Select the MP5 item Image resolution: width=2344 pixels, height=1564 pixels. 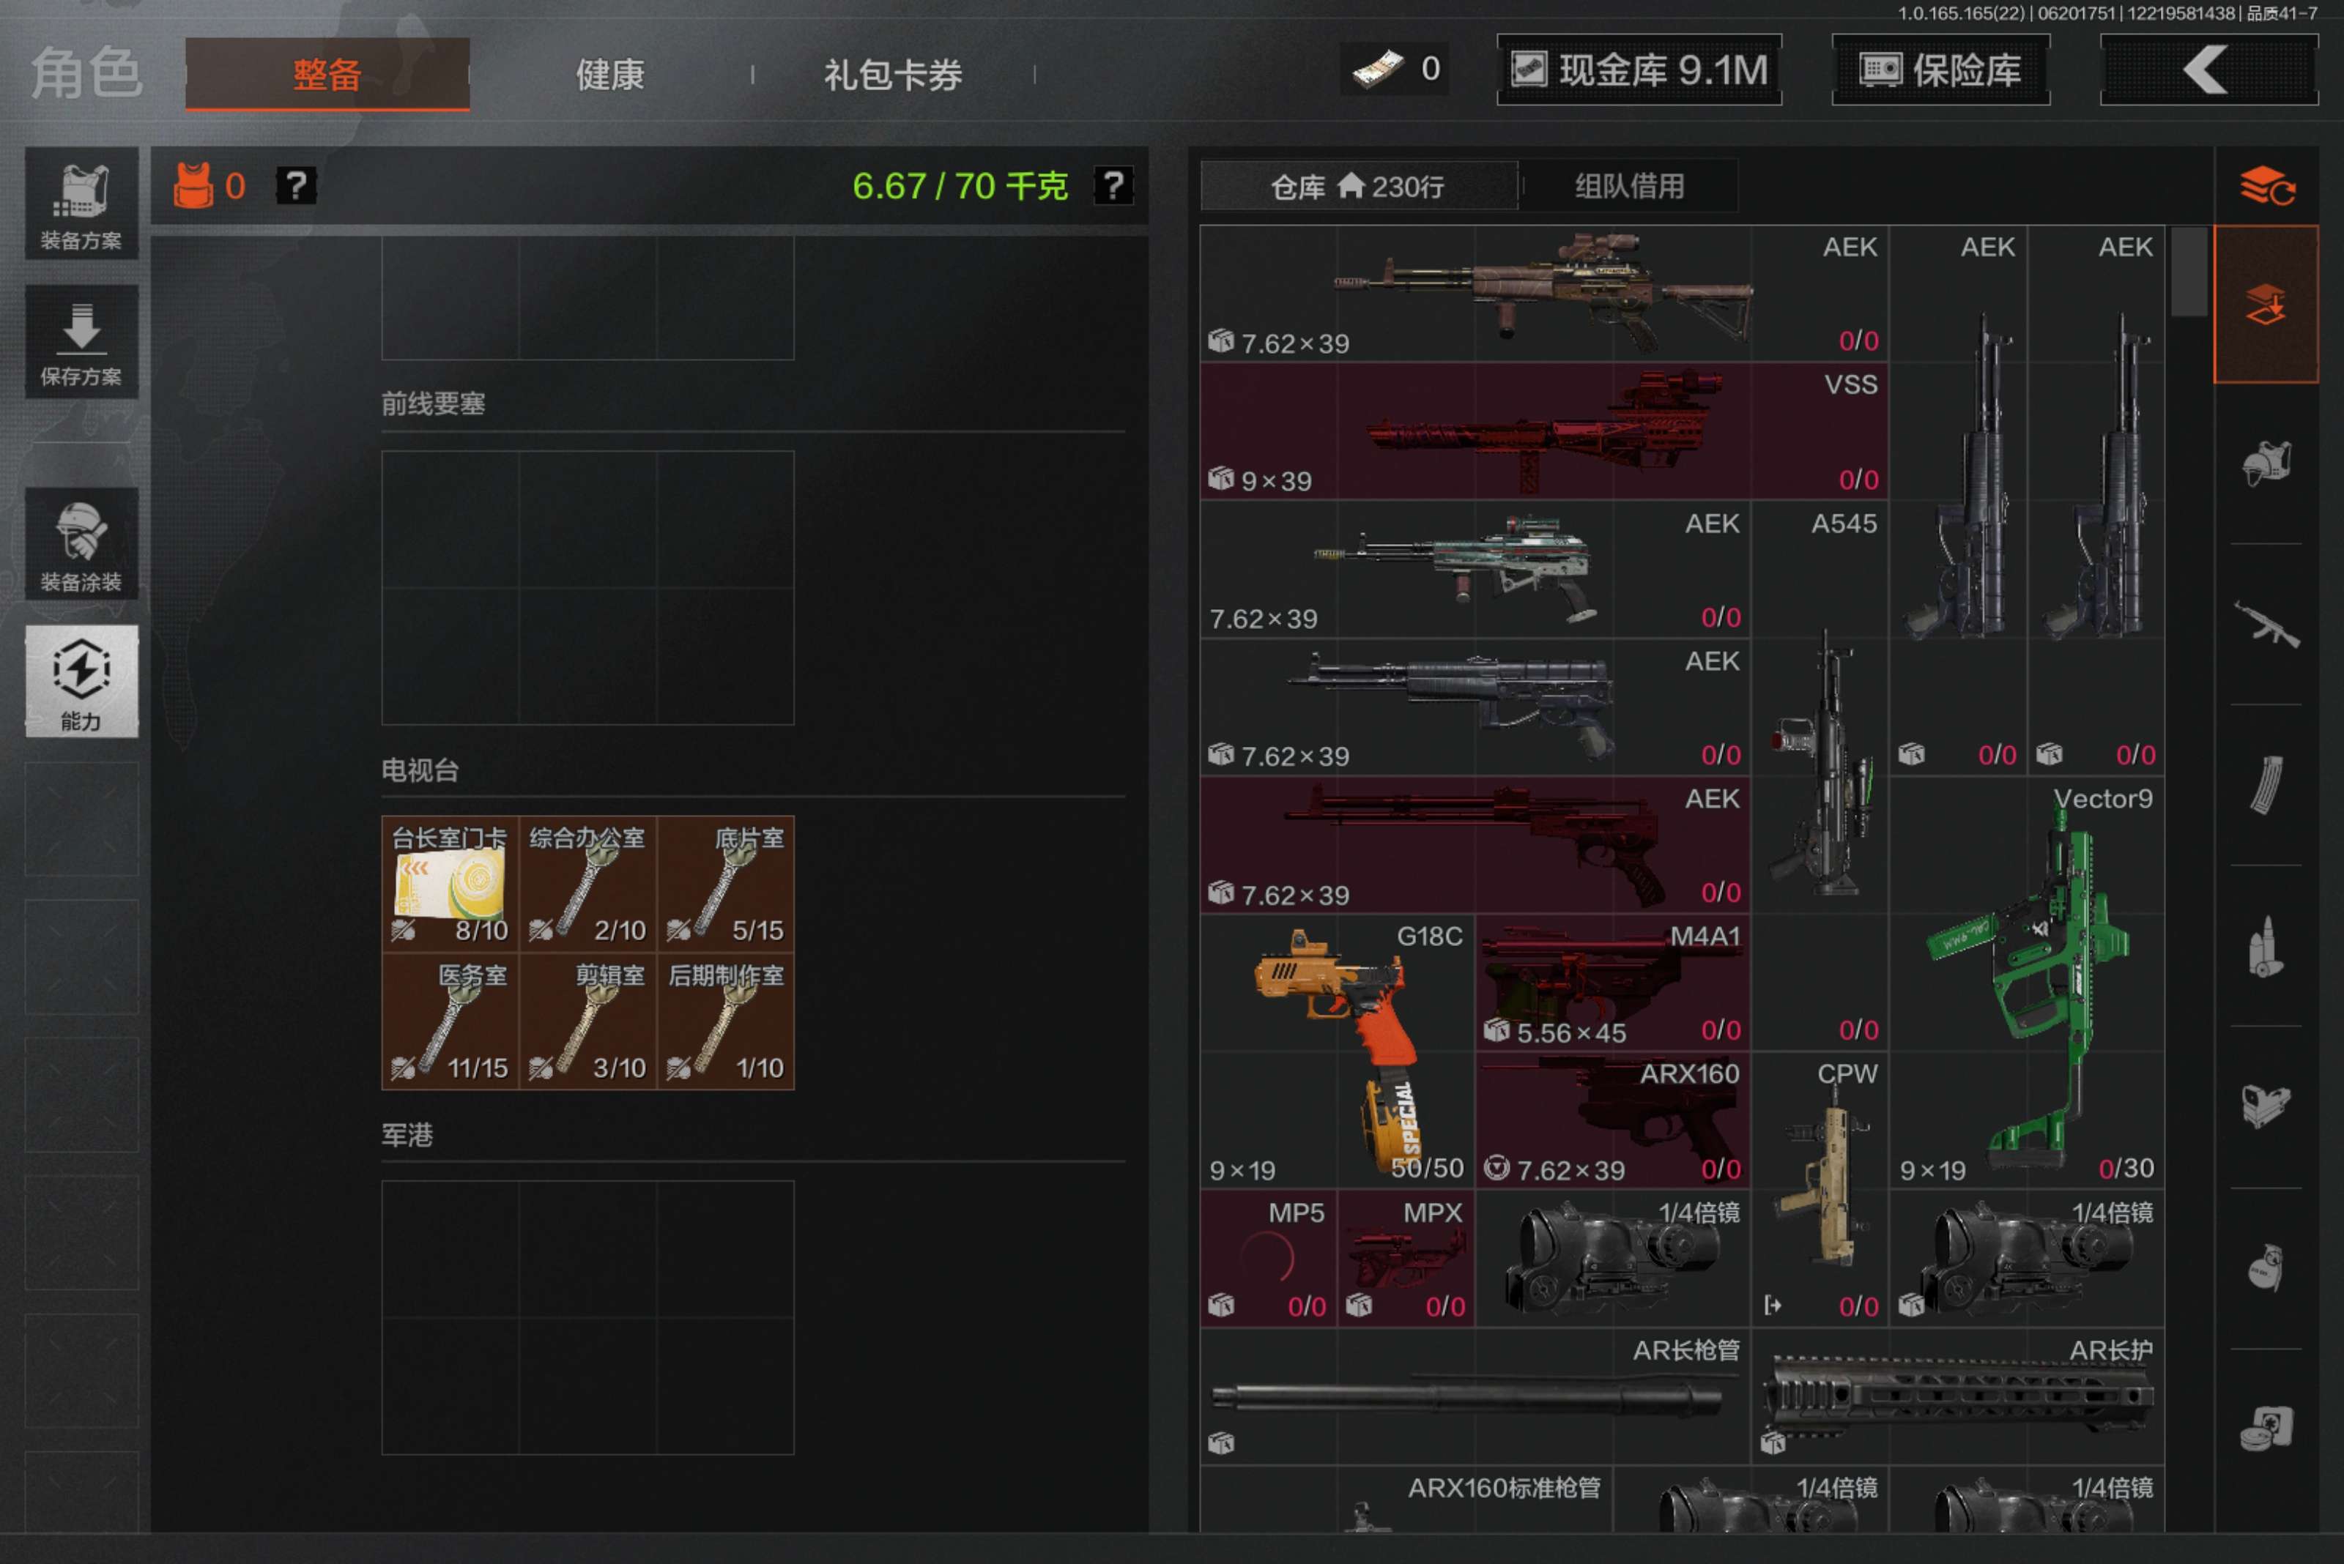coord(1268,1258)
